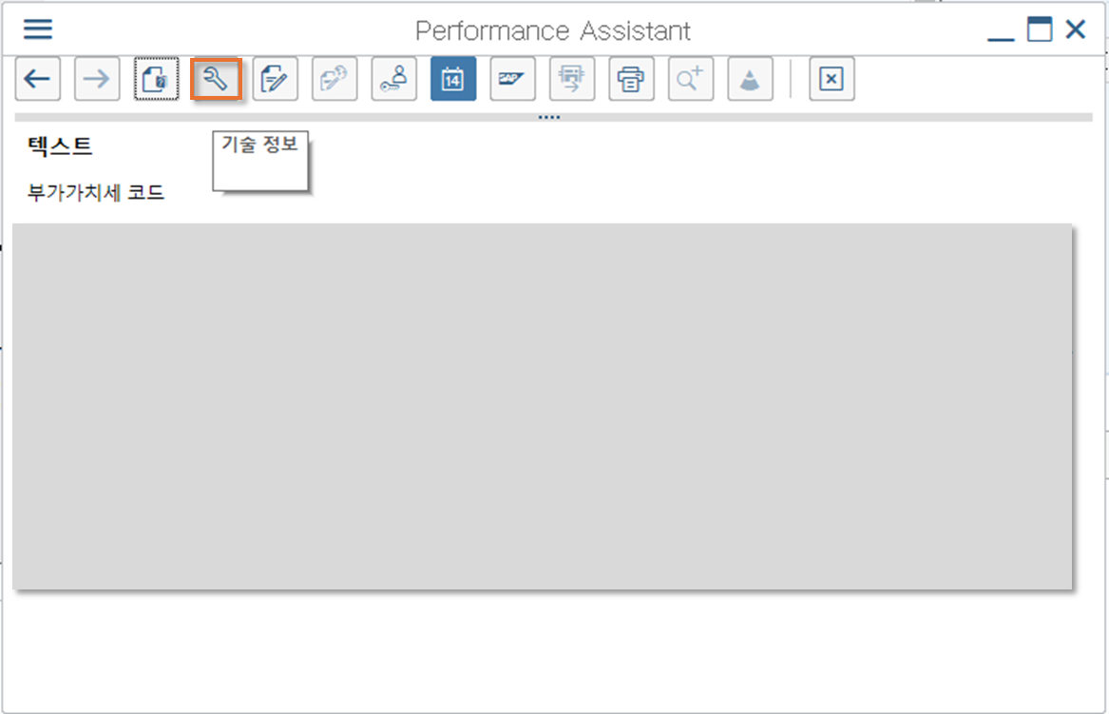The height and width of the screenshot is (714, 1109).
Task: Toggle the highlighted calendar 14 icon
Action: [453, 79]
